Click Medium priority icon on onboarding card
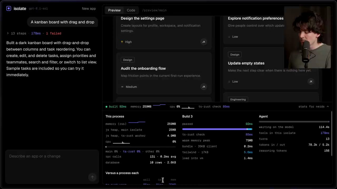The height and width of the screenshot is (189, 337). click(122, 87)
